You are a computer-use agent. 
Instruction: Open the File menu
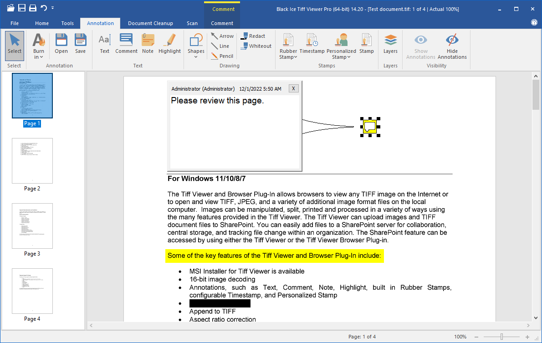coord(15,23)
